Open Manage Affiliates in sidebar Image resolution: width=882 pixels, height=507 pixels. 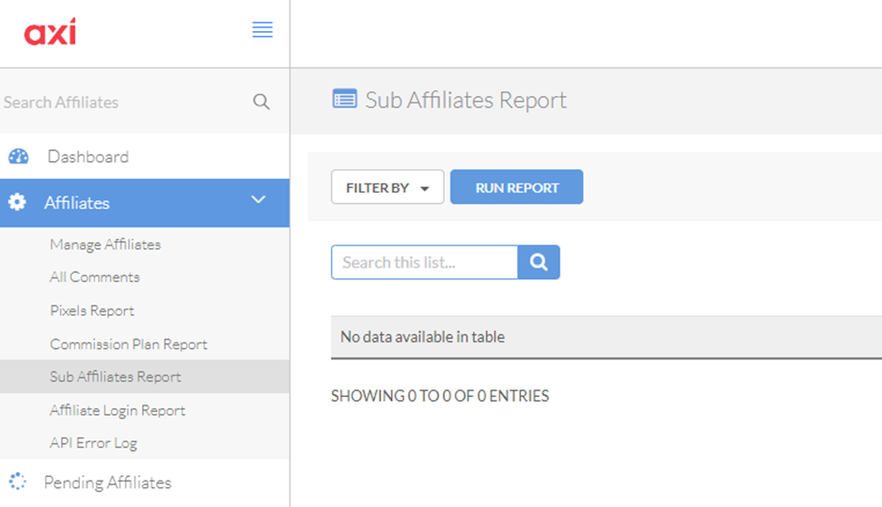tap(105, 245)
